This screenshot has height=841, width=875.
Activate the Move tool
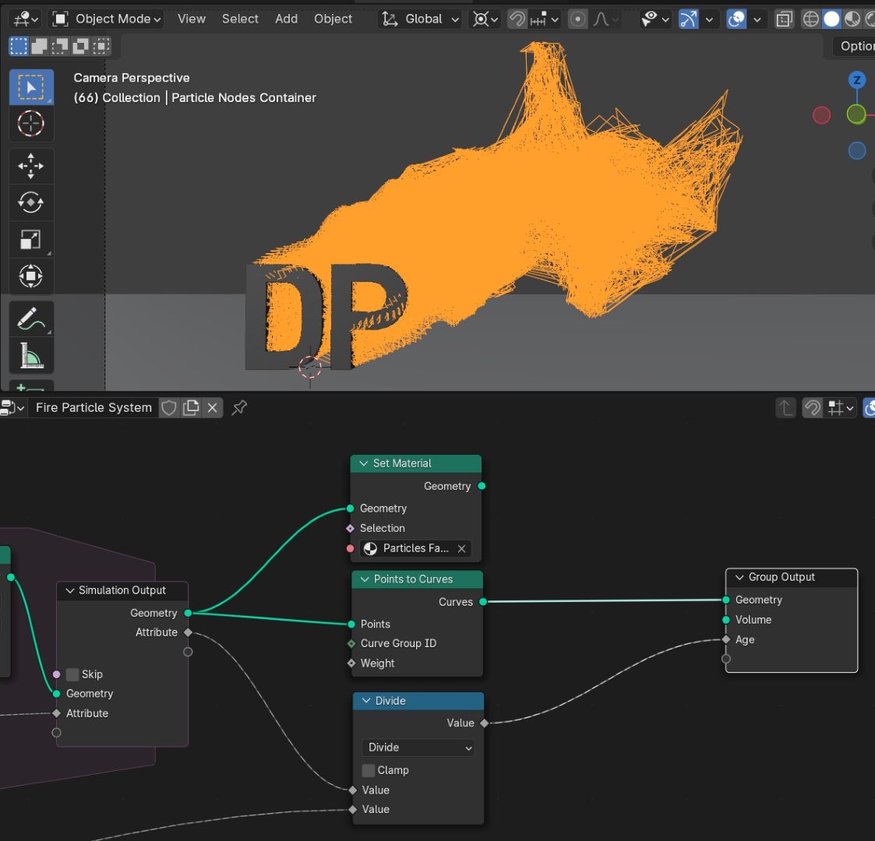coord(30,166)
